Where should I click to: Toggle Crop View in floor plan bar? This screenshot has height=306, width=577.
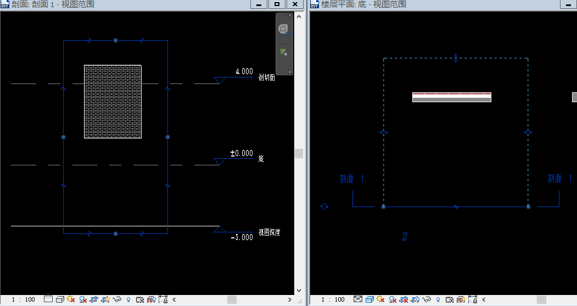[404, 299]
